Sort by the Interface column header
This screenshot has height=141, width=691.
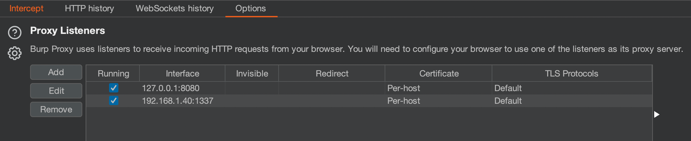[x=182, y=73]
